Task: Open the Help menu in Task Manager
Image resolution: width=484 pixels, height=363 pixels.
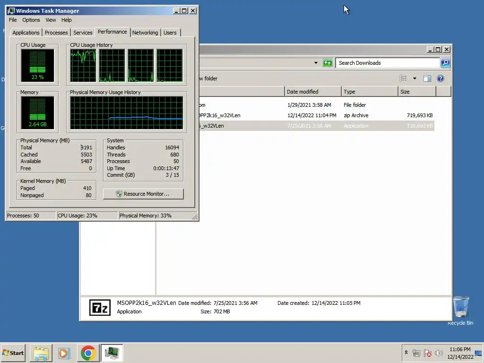Action: click(66, 20)
